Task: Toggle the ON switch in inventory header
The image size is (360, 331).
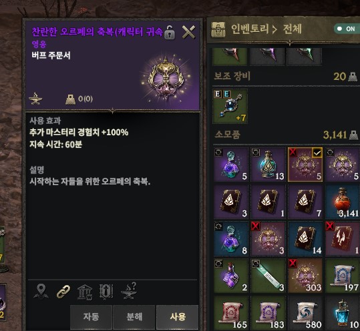Action: [x=347, y=29]
